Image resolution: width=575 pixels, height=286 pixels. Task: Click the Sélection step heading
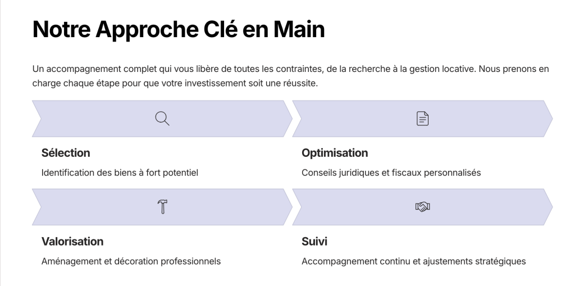point(66,153)
